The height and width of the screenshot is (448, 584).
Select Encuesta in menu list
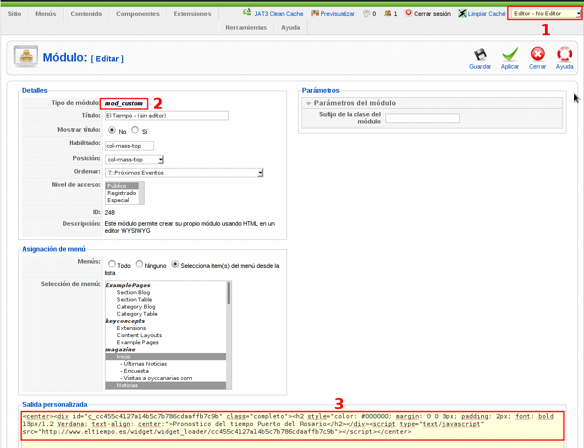(x=166, y=371)
